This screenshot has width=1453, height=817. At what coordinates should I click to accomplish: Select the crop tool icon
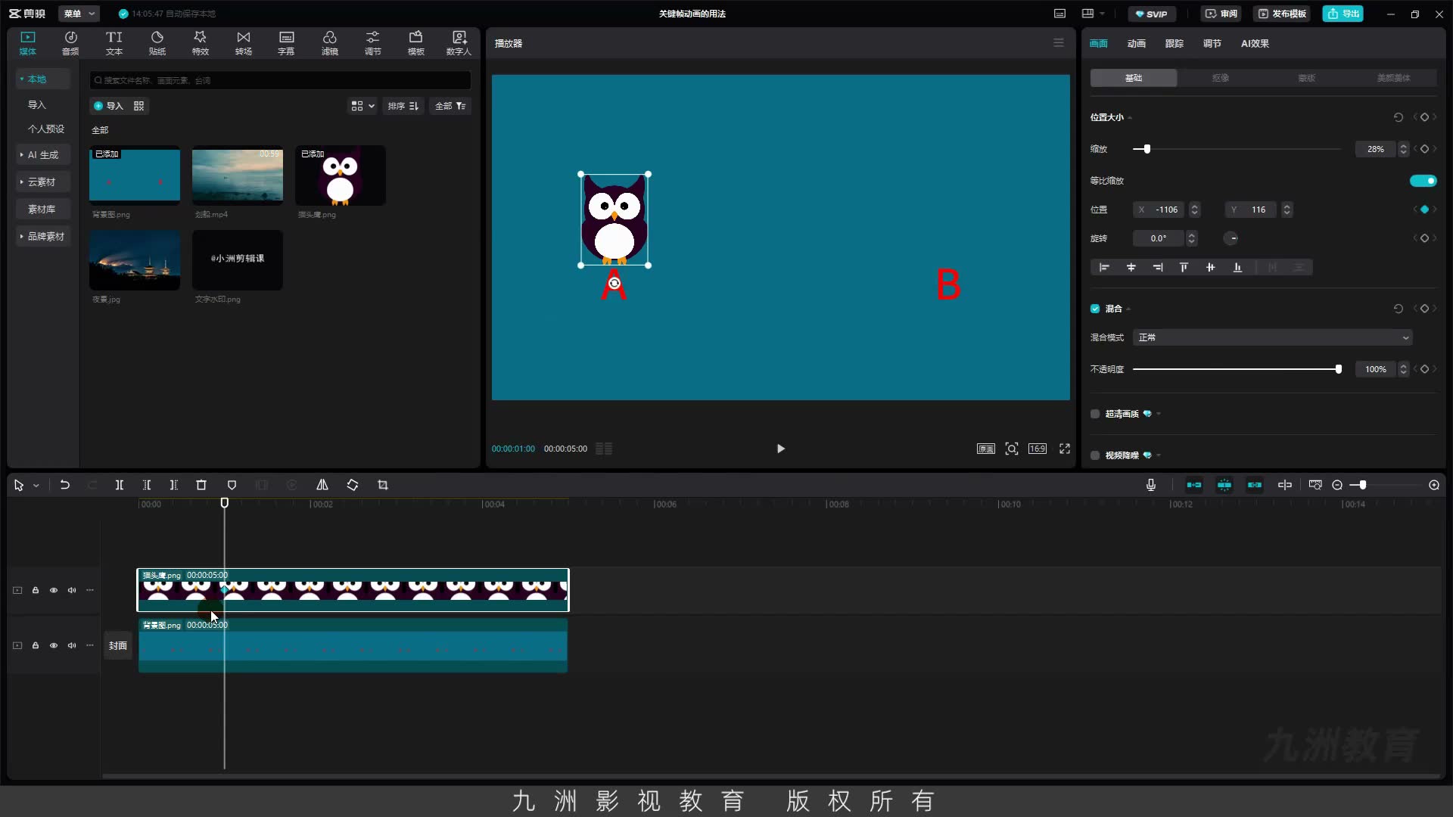point(383,485)
